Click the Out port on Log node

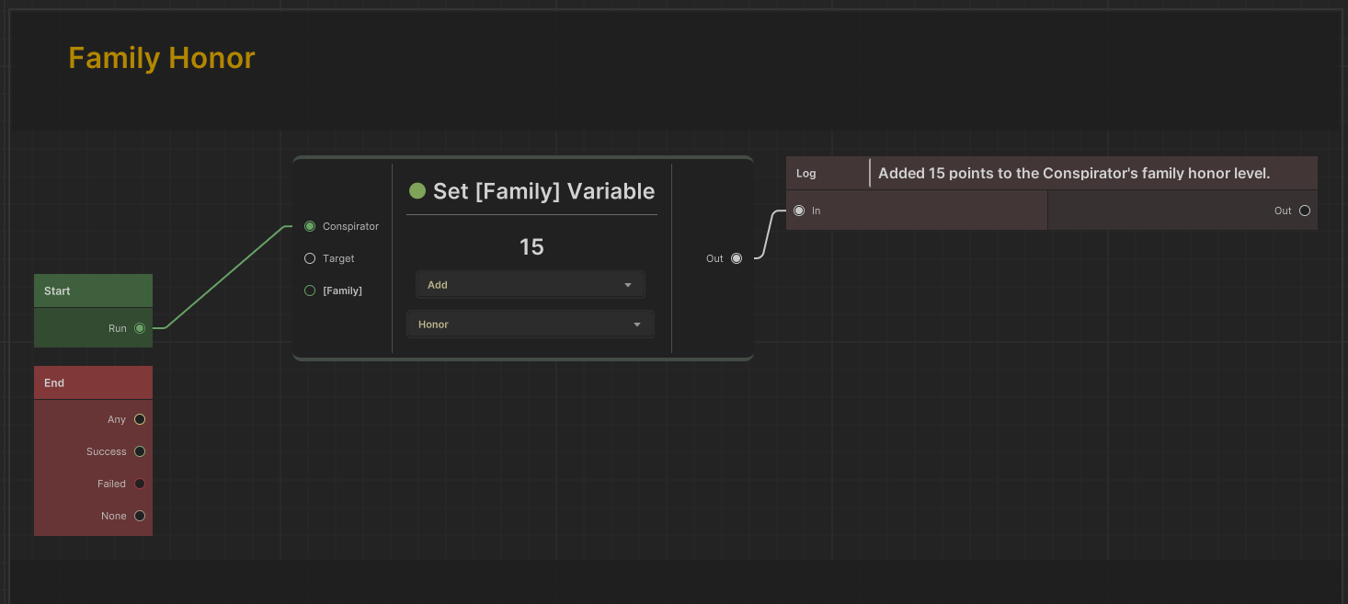point(1304,211)
